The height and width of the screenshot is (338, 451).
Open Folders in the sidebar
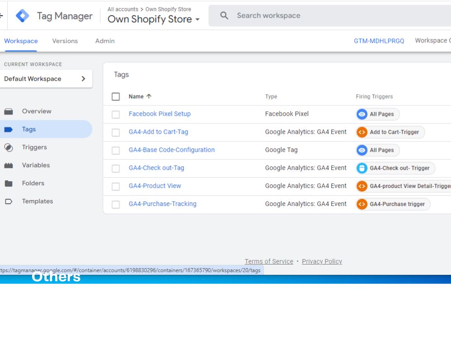[33, 183]
